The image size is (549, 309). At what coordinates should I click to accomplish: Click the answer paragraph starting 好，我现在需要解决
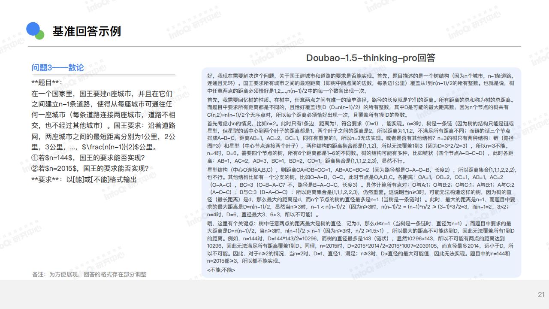361,83
